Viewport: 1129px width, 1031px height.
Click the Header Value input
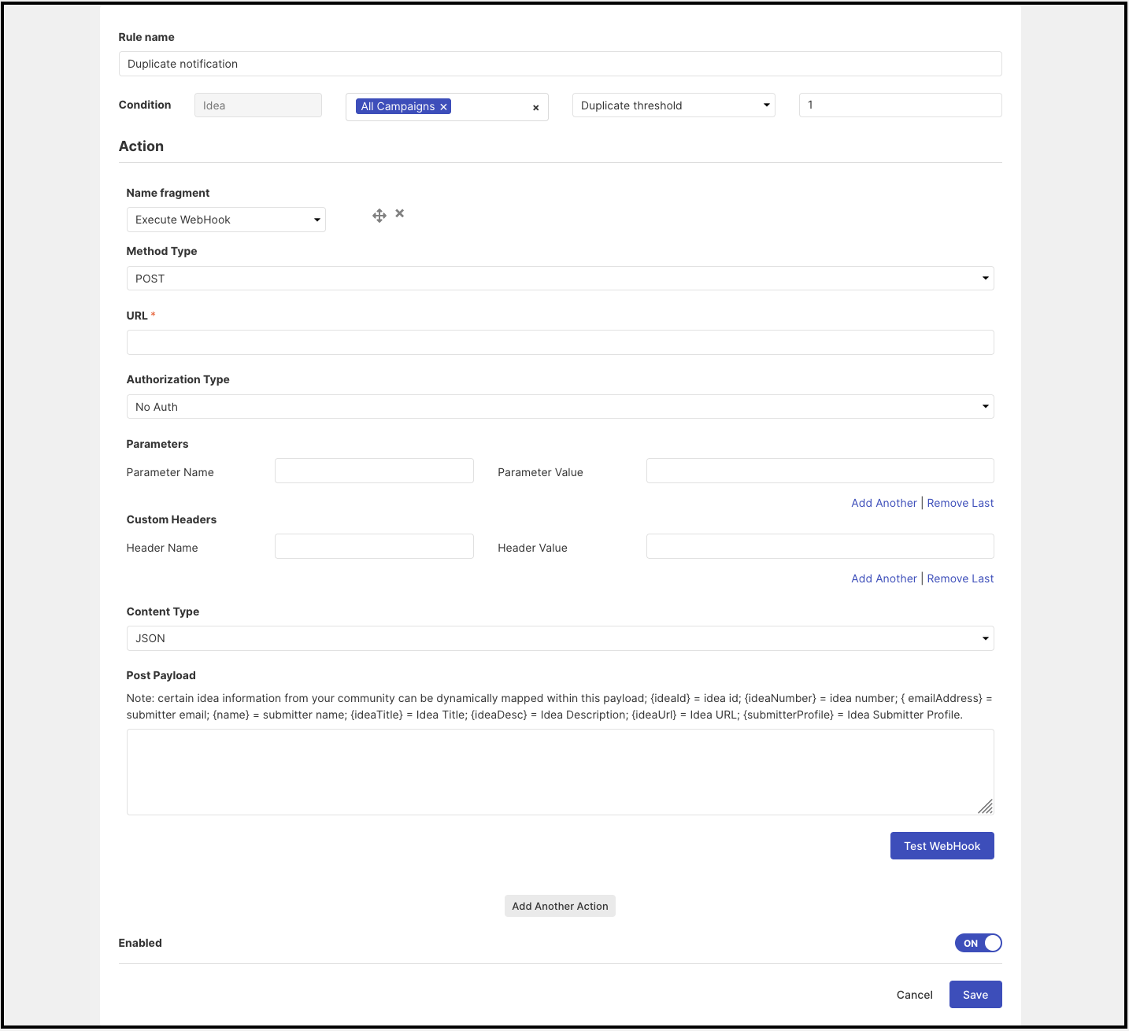point(820,546)
